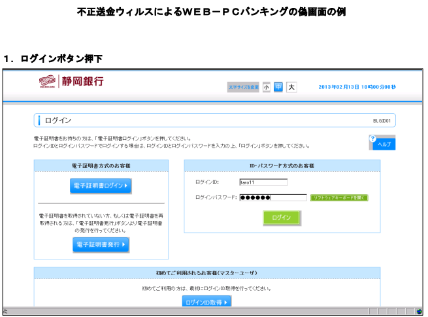
Task: Focus the ログインID input field
Action: click(263, 182)
